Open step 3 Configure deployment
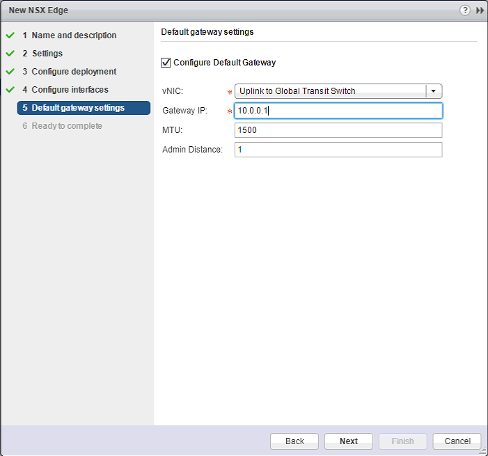Screen dimensions: 488x456 tap(74, 72)
